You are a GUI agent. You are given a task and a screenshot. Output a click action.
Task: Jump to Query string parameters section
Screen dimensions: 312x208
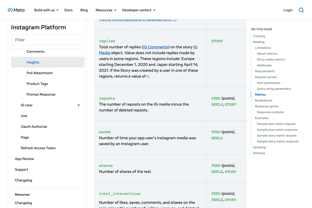click(274, 89)
